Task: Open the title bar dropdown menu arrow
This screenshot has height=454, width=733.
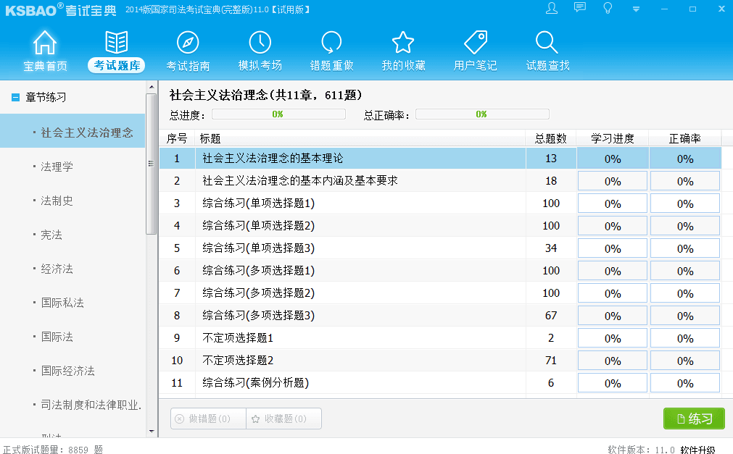Action: click(x=636, y=9)
